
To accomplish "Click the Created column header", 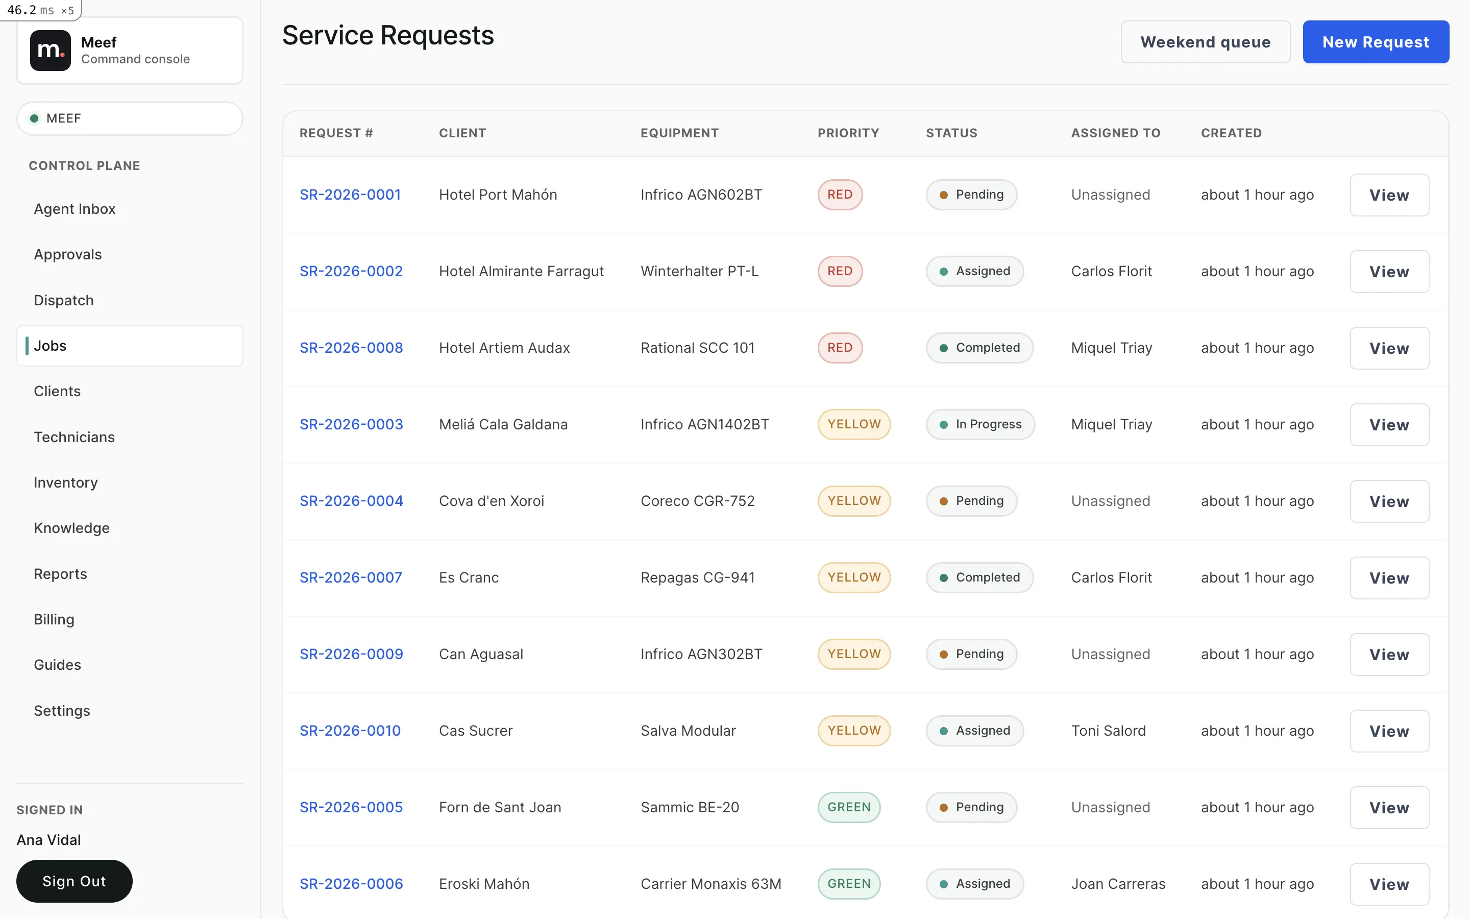I will pyautogui.click(x=1231, y=133).
